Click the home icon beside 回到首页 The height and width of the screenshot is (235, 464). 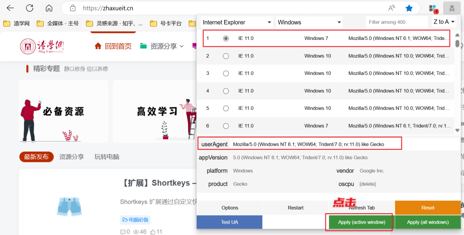point(98,46)
